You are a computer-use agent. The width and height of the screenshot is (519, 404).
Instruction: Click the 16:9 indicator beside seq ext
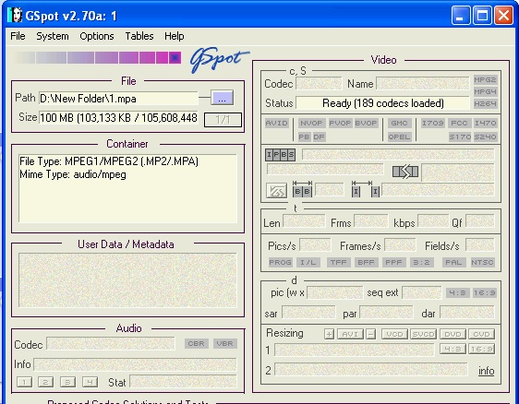[x=484, y=293]
